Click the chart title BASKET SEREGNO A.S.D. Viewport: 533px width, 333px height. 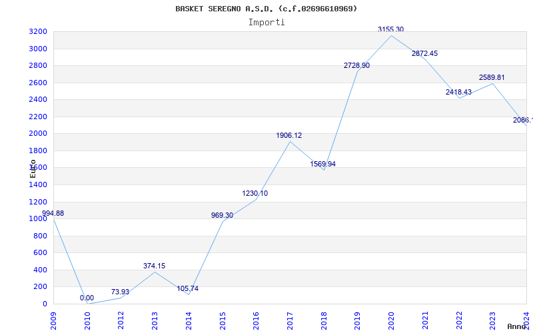[x=266, y=9]
